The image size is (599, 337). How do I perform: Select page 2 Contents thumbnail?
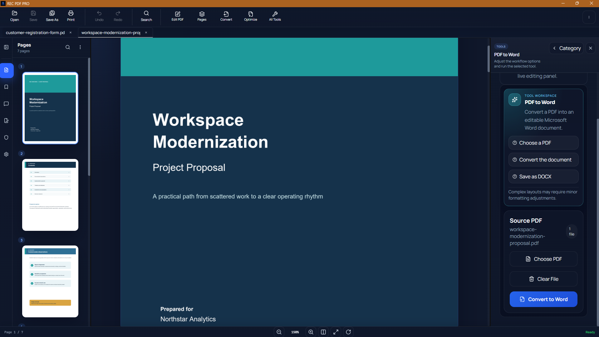(50, 195)
